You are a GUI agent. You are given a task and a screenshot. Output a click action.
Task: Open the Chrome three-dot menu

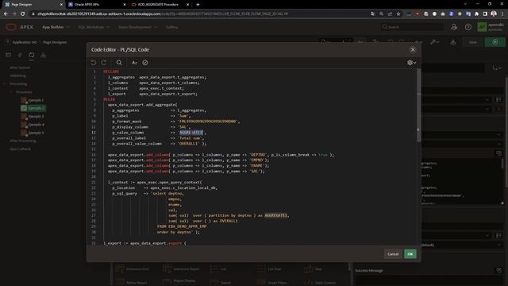pos(502,14)
